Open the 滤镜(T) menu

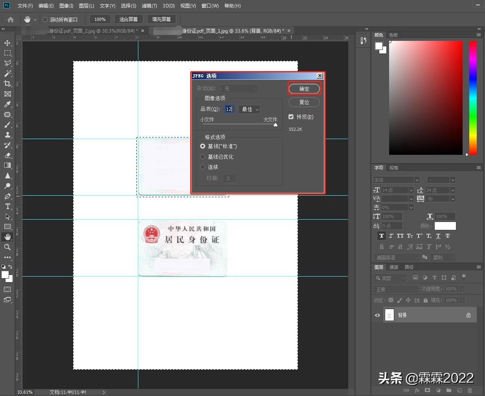click(149, 6)
